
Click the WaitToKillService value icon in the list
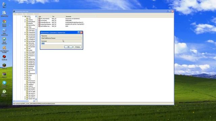[x=39, y=26]
